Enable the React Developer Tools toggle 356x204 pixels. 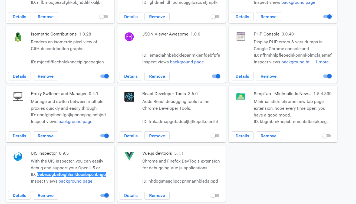[215, 136]
